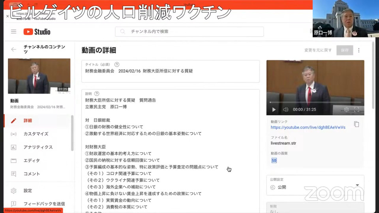Select the 詳細 pencil icon
The height and width of the screenshot is (213, 379).
[13, 121]
